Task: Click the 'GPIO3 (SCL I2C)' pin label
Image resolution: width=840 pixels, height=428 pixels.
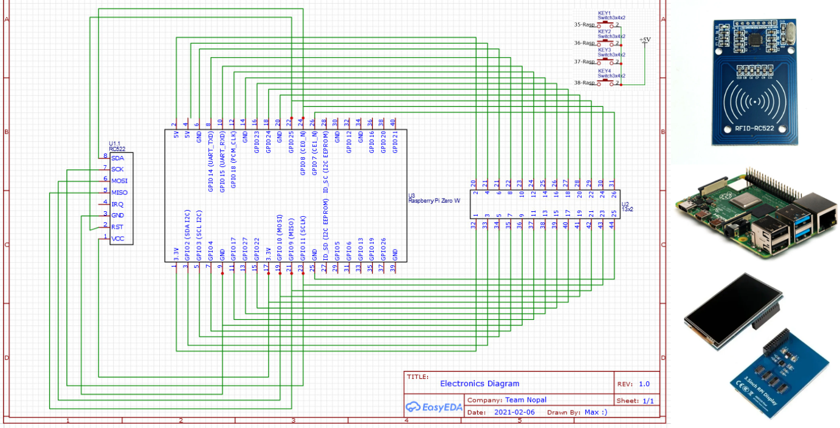Action: click(x=199, y=235)
